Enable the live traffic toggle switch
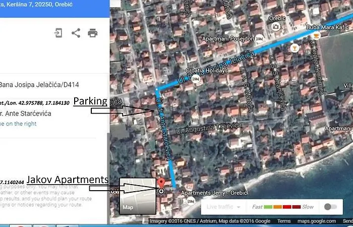The height and width of the screenshot is (227, 353). (x=331, y=207)
